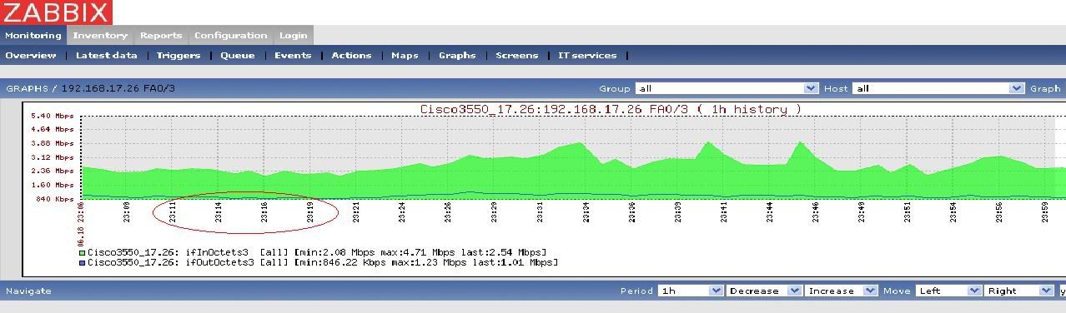Image resolution: width=1066 pixels, height=313 pixels.
Task: Click the green ifInOctets3 legend swatch
Action: 82,252
